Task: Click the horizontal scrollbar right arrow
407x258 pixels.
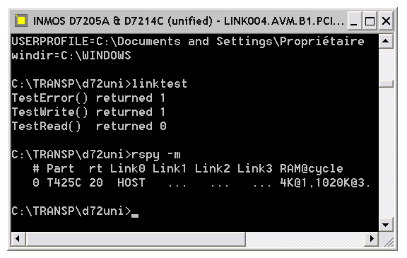Action: point(372,238)
